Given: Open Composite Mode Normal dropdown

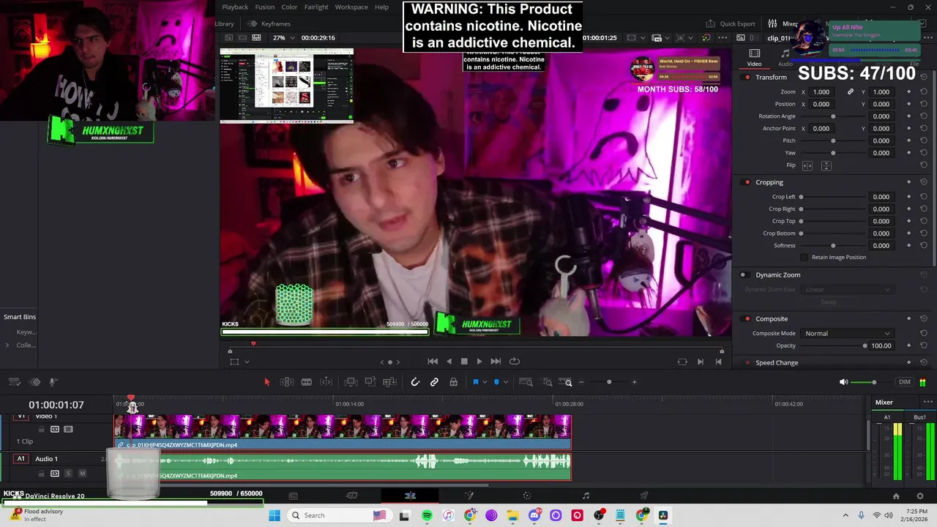Looking at the screenshot, I should tap(847, 334).
